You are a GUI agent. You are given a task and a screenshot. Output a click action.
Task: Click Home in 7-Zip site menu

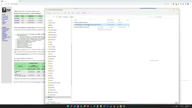[x=4, y=15]
